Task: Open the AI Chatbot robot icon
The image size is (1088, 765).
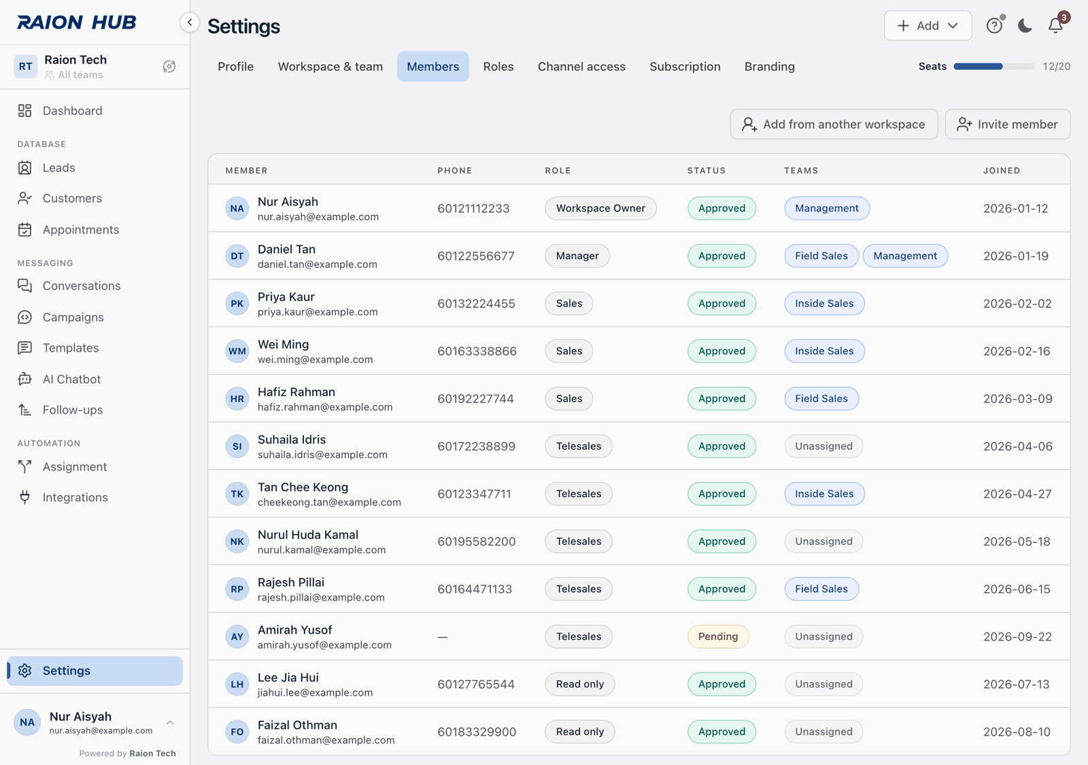Action: point(25,379)
